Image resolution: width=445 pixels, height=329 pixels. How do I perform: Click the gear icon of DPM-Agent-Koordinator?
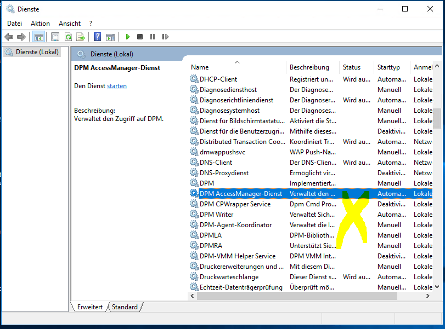pos(194,224)
